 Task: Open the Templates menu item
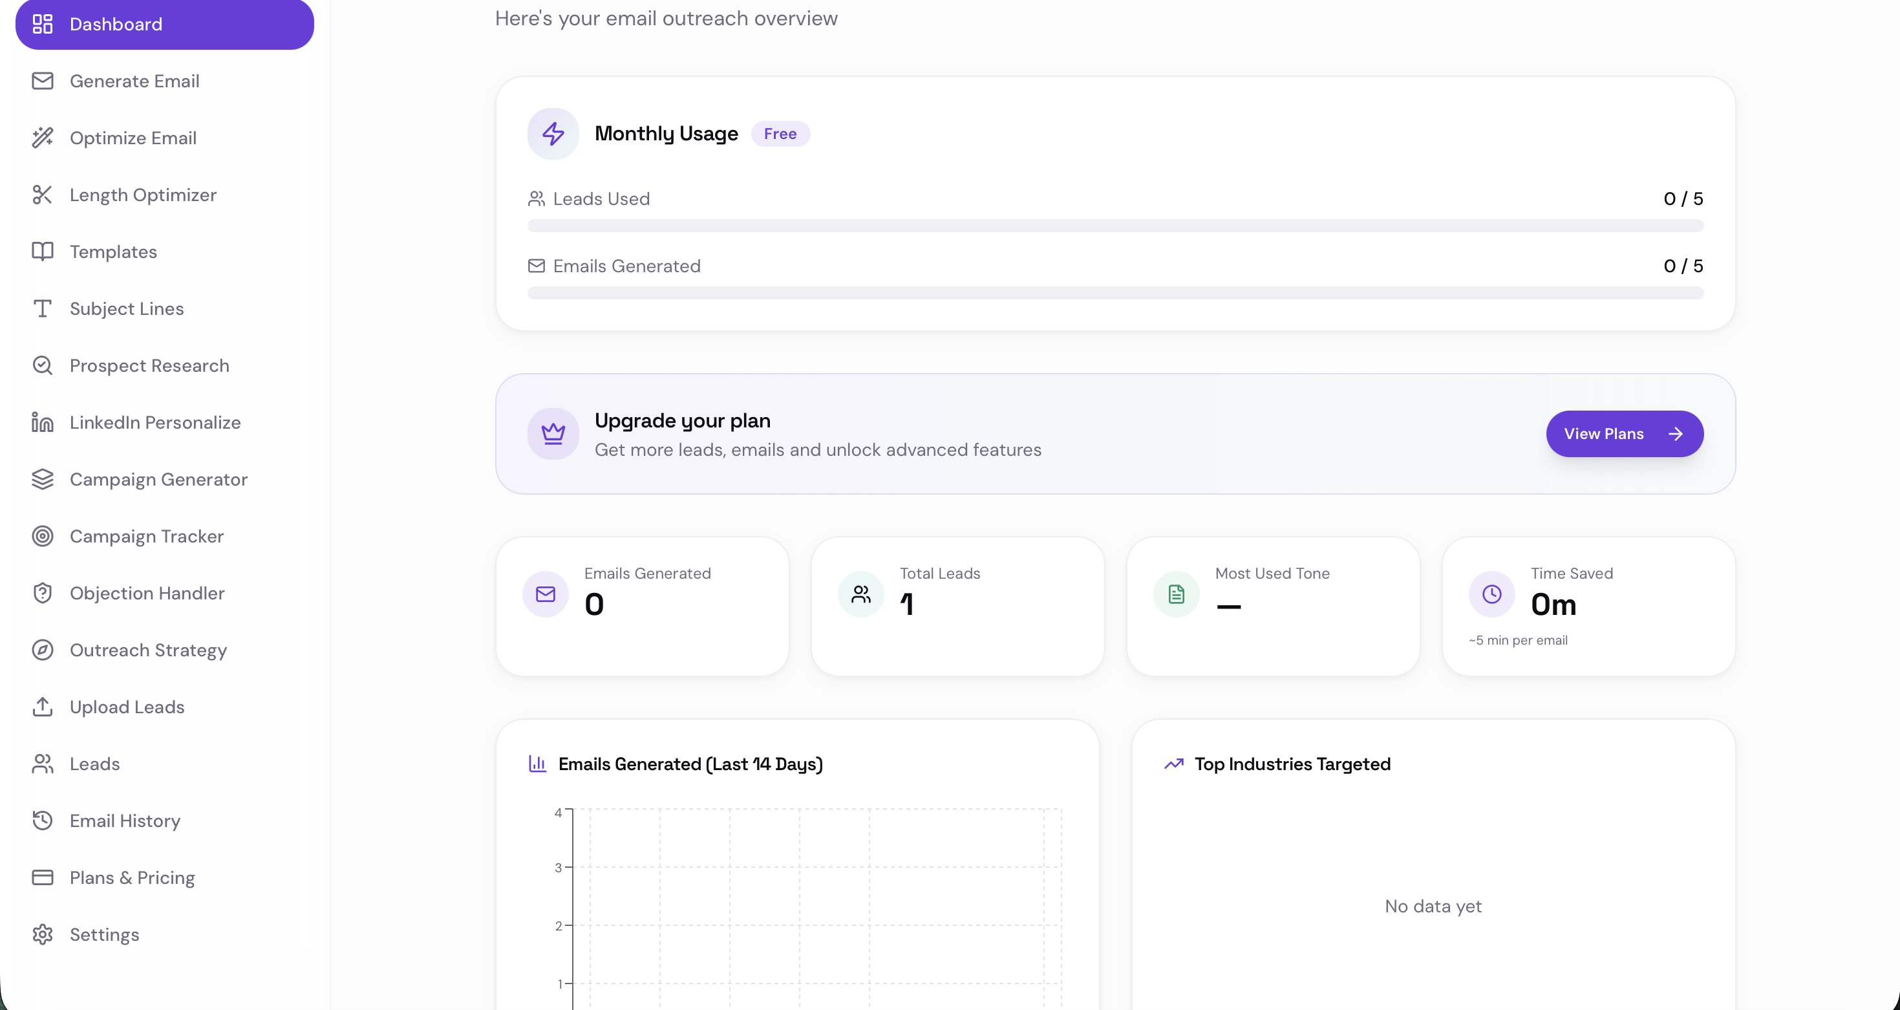(113, 252)
